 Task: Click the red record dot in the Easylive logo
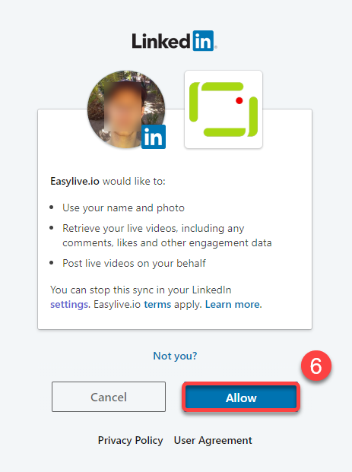click(239, 100)
